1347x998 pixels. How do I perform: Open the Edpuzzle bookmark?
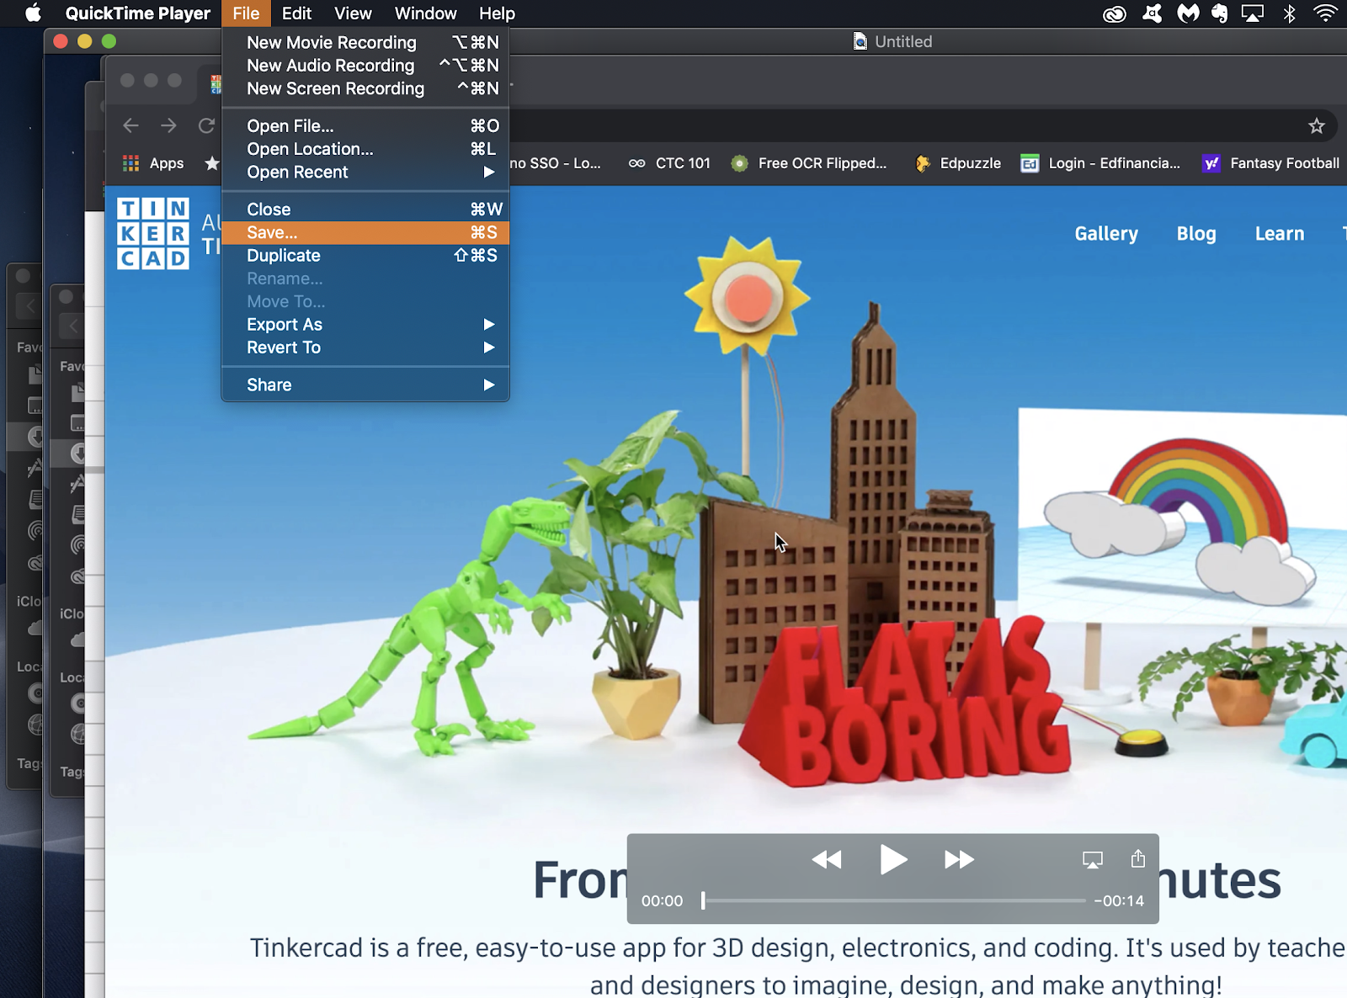[x=958, y=163]
